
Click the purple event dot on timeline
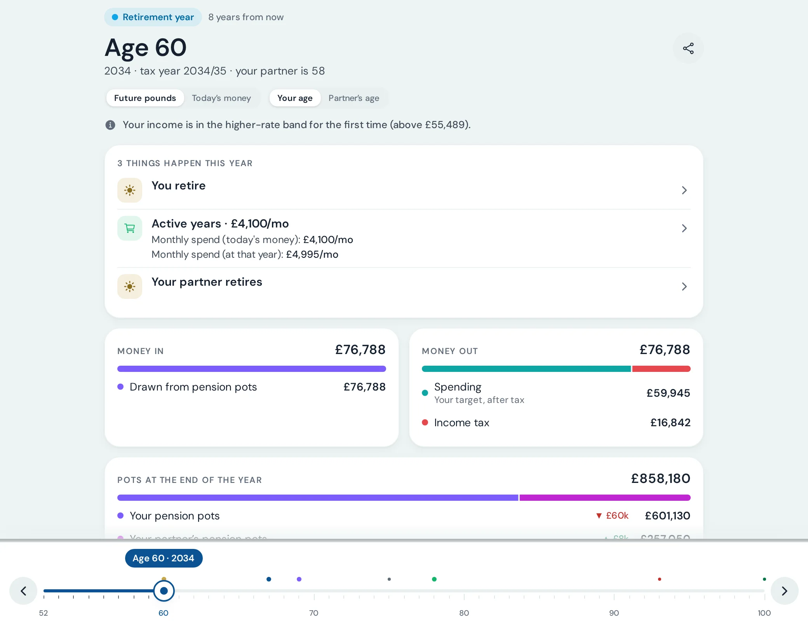(299, 579)
